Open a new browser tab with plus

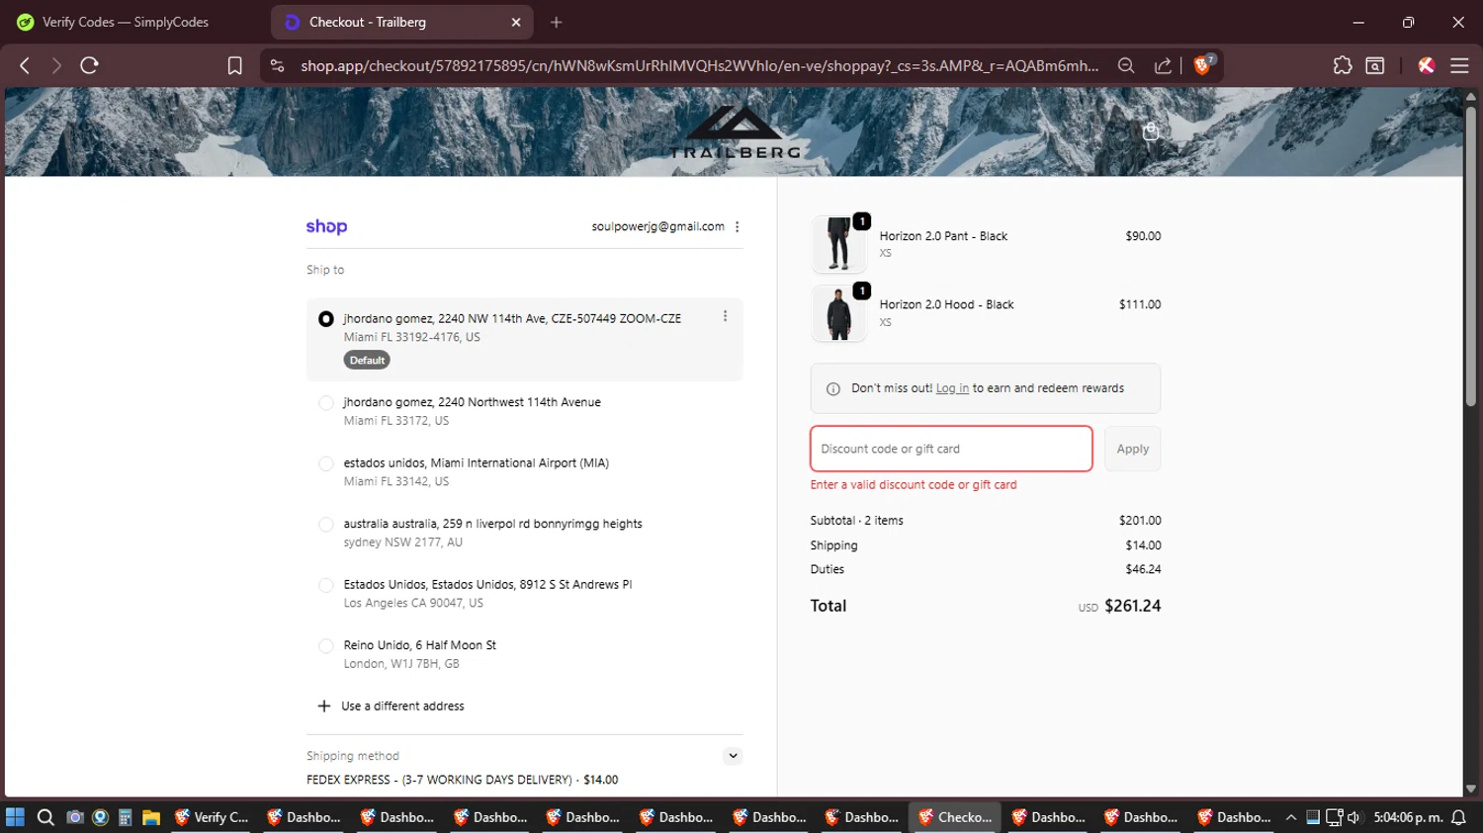click(556, 22)
